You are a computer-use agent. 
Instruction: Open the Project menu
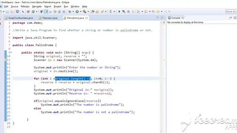pyautogui.click(x=57, y=7)
